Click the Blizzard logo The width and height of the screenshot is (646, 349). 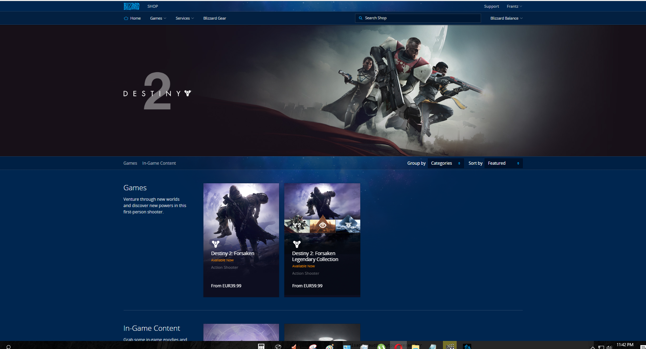[131, 6]
